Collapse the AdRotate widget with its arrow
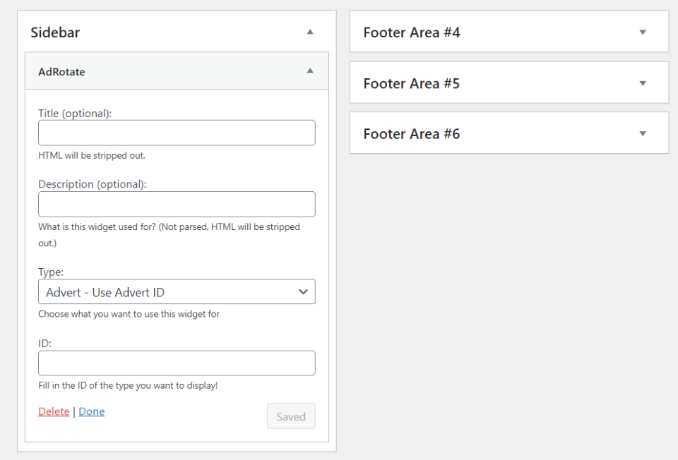The height and width of the screenshot is (460, 678). pos(310,71)
